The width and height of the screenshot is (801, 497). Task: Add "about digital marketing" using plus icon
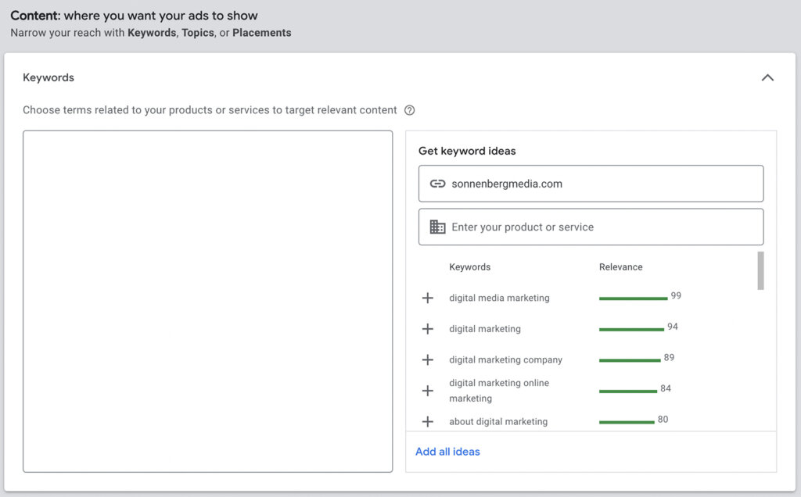(x=427, y=421)
